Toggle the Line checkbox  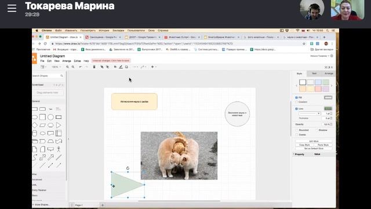pyautogui.click(x=296, y=109)
